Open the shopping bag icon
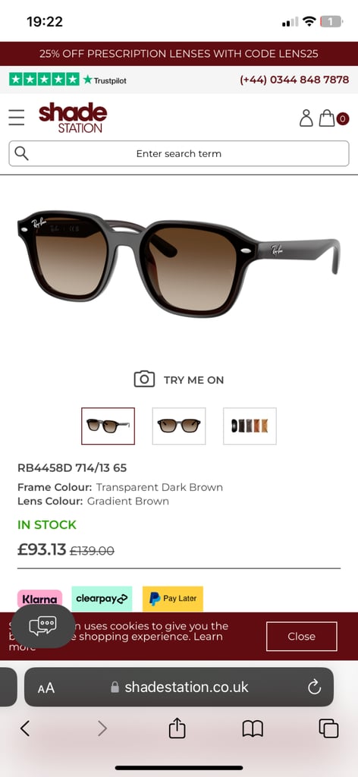 point(327,118)
